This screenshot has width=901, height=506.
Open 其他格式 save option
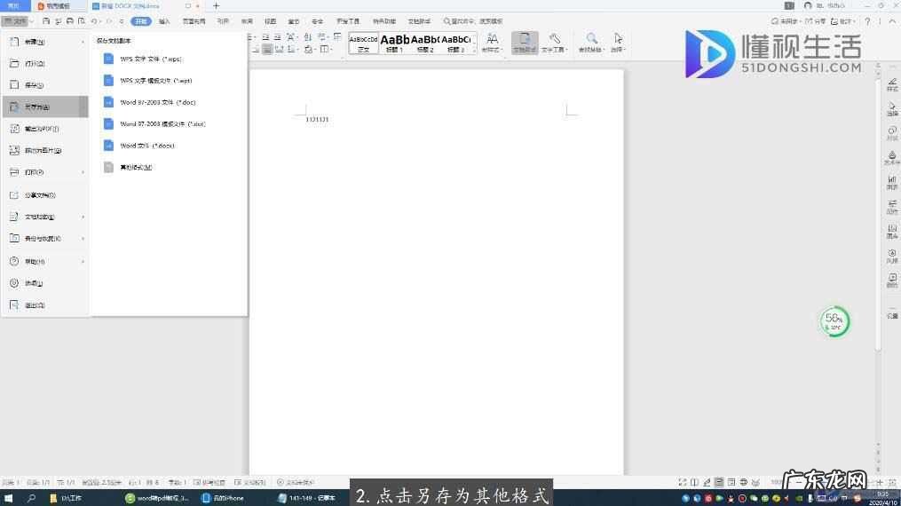[135, 167]
